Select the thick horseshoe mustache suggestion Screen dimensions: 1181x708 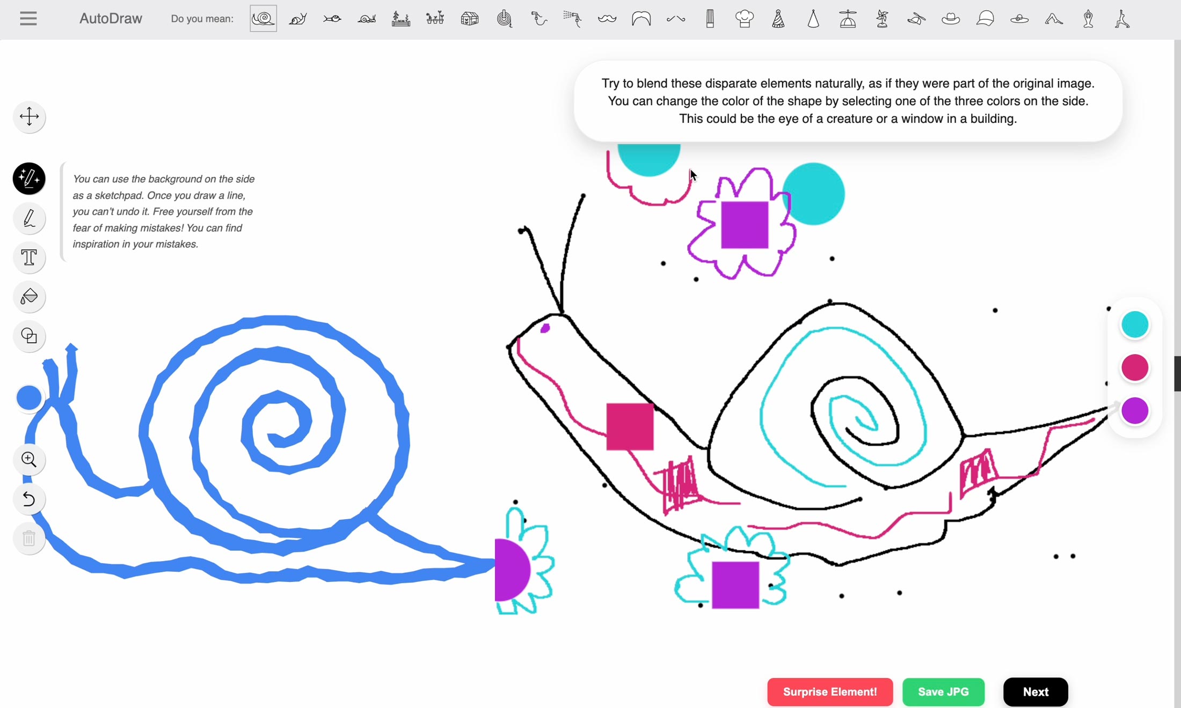(641, 19)
